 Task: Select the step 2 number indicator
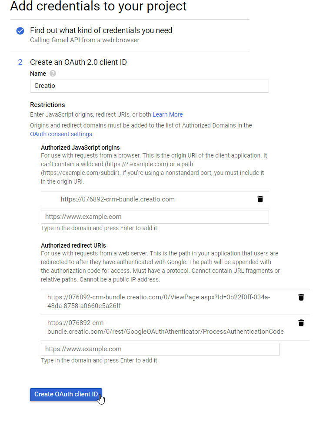pyautogui.click(x=20, y=62)
